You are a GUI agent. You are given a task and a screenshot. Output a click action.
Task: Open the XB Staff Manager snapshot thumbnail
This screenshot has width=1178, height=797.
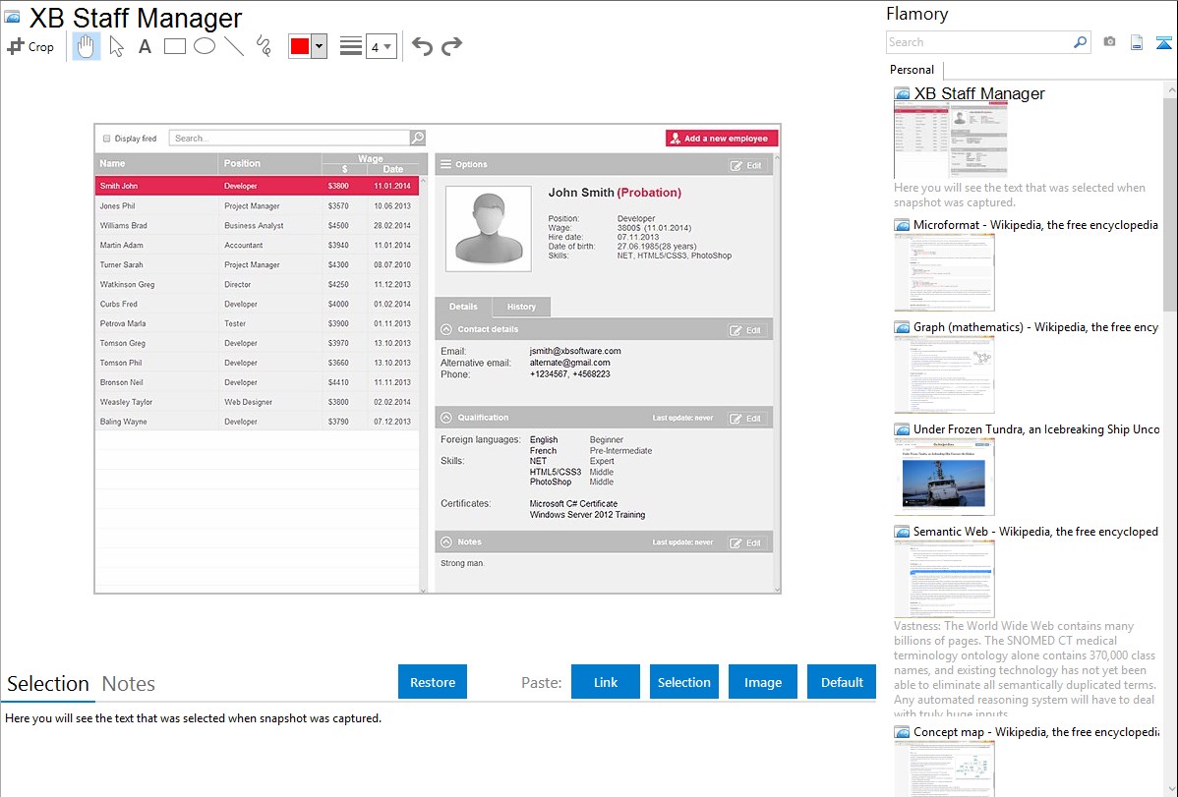[950, 141]
